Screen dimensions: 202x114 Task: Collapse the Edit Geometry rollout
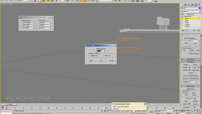191,86
